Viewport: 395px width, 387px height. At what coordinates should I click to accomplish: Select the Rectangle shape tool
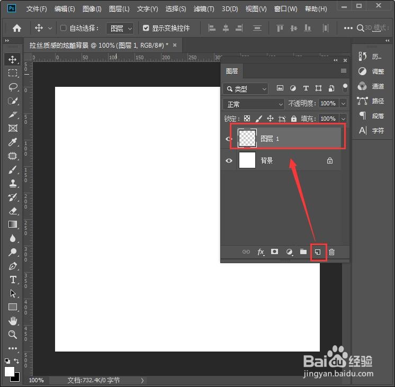(x=13, y=307)
